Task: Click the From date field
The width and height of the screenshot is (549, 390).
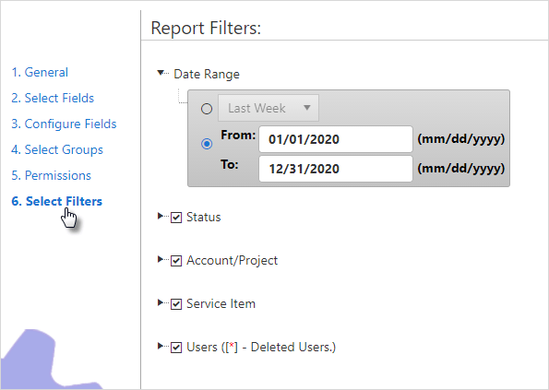Action: tap(336, 139)
